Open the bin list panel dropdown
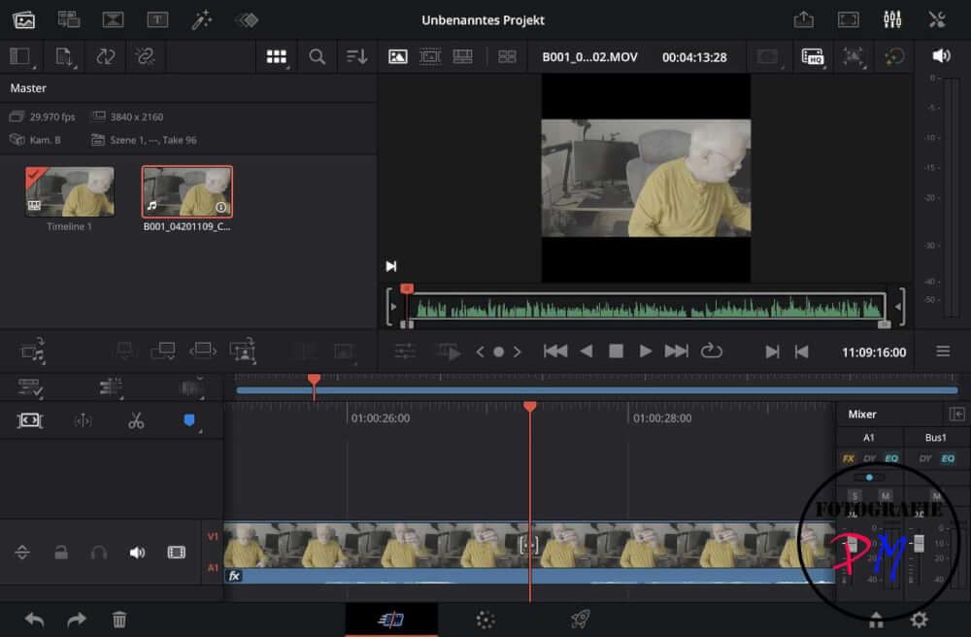The width and height of the screenshot is (971, 637). (21, 57)
